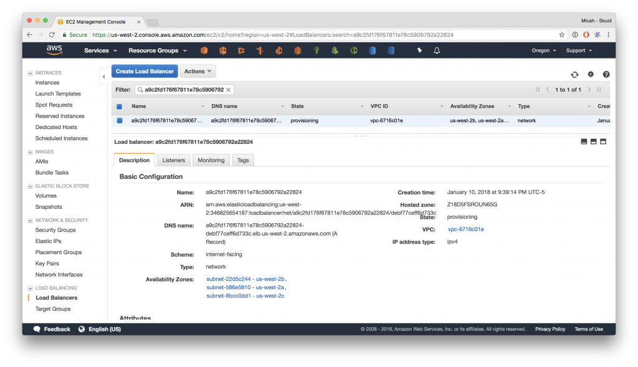Open the Terms of Use link
Viewport: 638px width, 367px height.
point(589,329)
